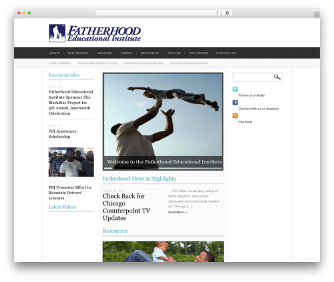Image resolution: width=334 pixels, height=282 pixels.
Task: Click the Twitter bird icon
Action: (235, 89)
